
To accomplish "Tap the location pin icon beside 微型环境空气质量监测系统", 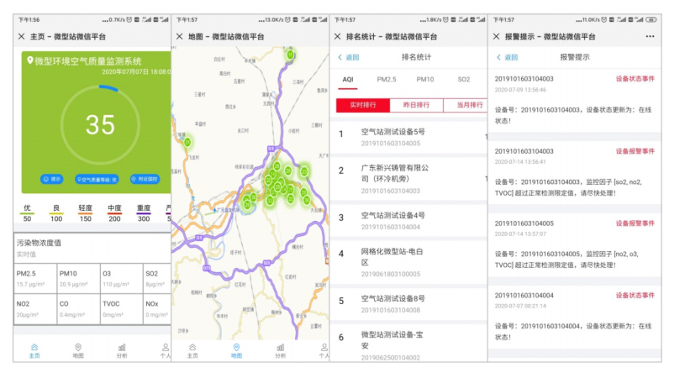I will (30, 60).
